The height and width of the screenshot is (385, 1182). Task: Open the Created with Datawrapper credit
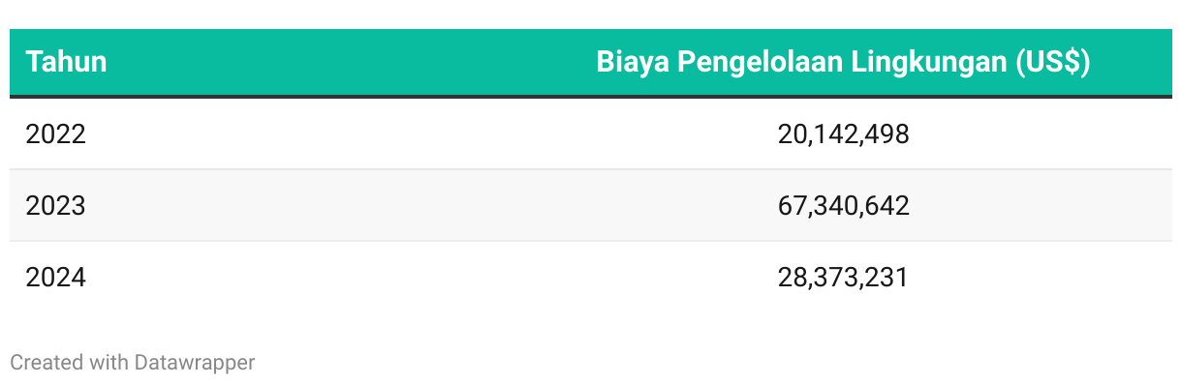[133, 363]
